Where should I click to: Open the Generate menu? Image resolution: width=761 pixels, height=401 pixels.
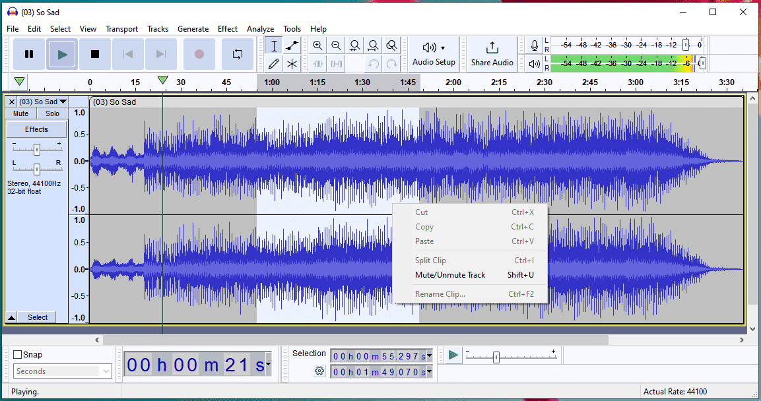coord(193,29)
